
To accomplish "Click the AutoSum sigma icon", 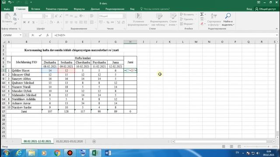I will click(x=202, y=14).
